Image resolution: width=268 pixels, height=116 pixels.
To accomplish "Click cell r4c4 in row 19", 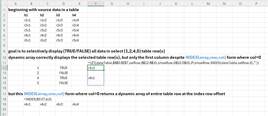I will [80, 104].
